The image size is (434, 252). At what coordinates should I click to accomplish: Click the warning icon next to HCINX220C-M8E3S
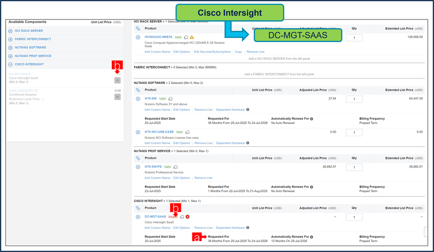point(192,37)
